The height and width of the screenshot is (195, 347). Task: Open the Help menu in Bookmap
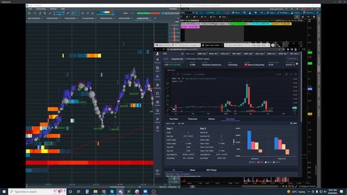coord(63,9)
